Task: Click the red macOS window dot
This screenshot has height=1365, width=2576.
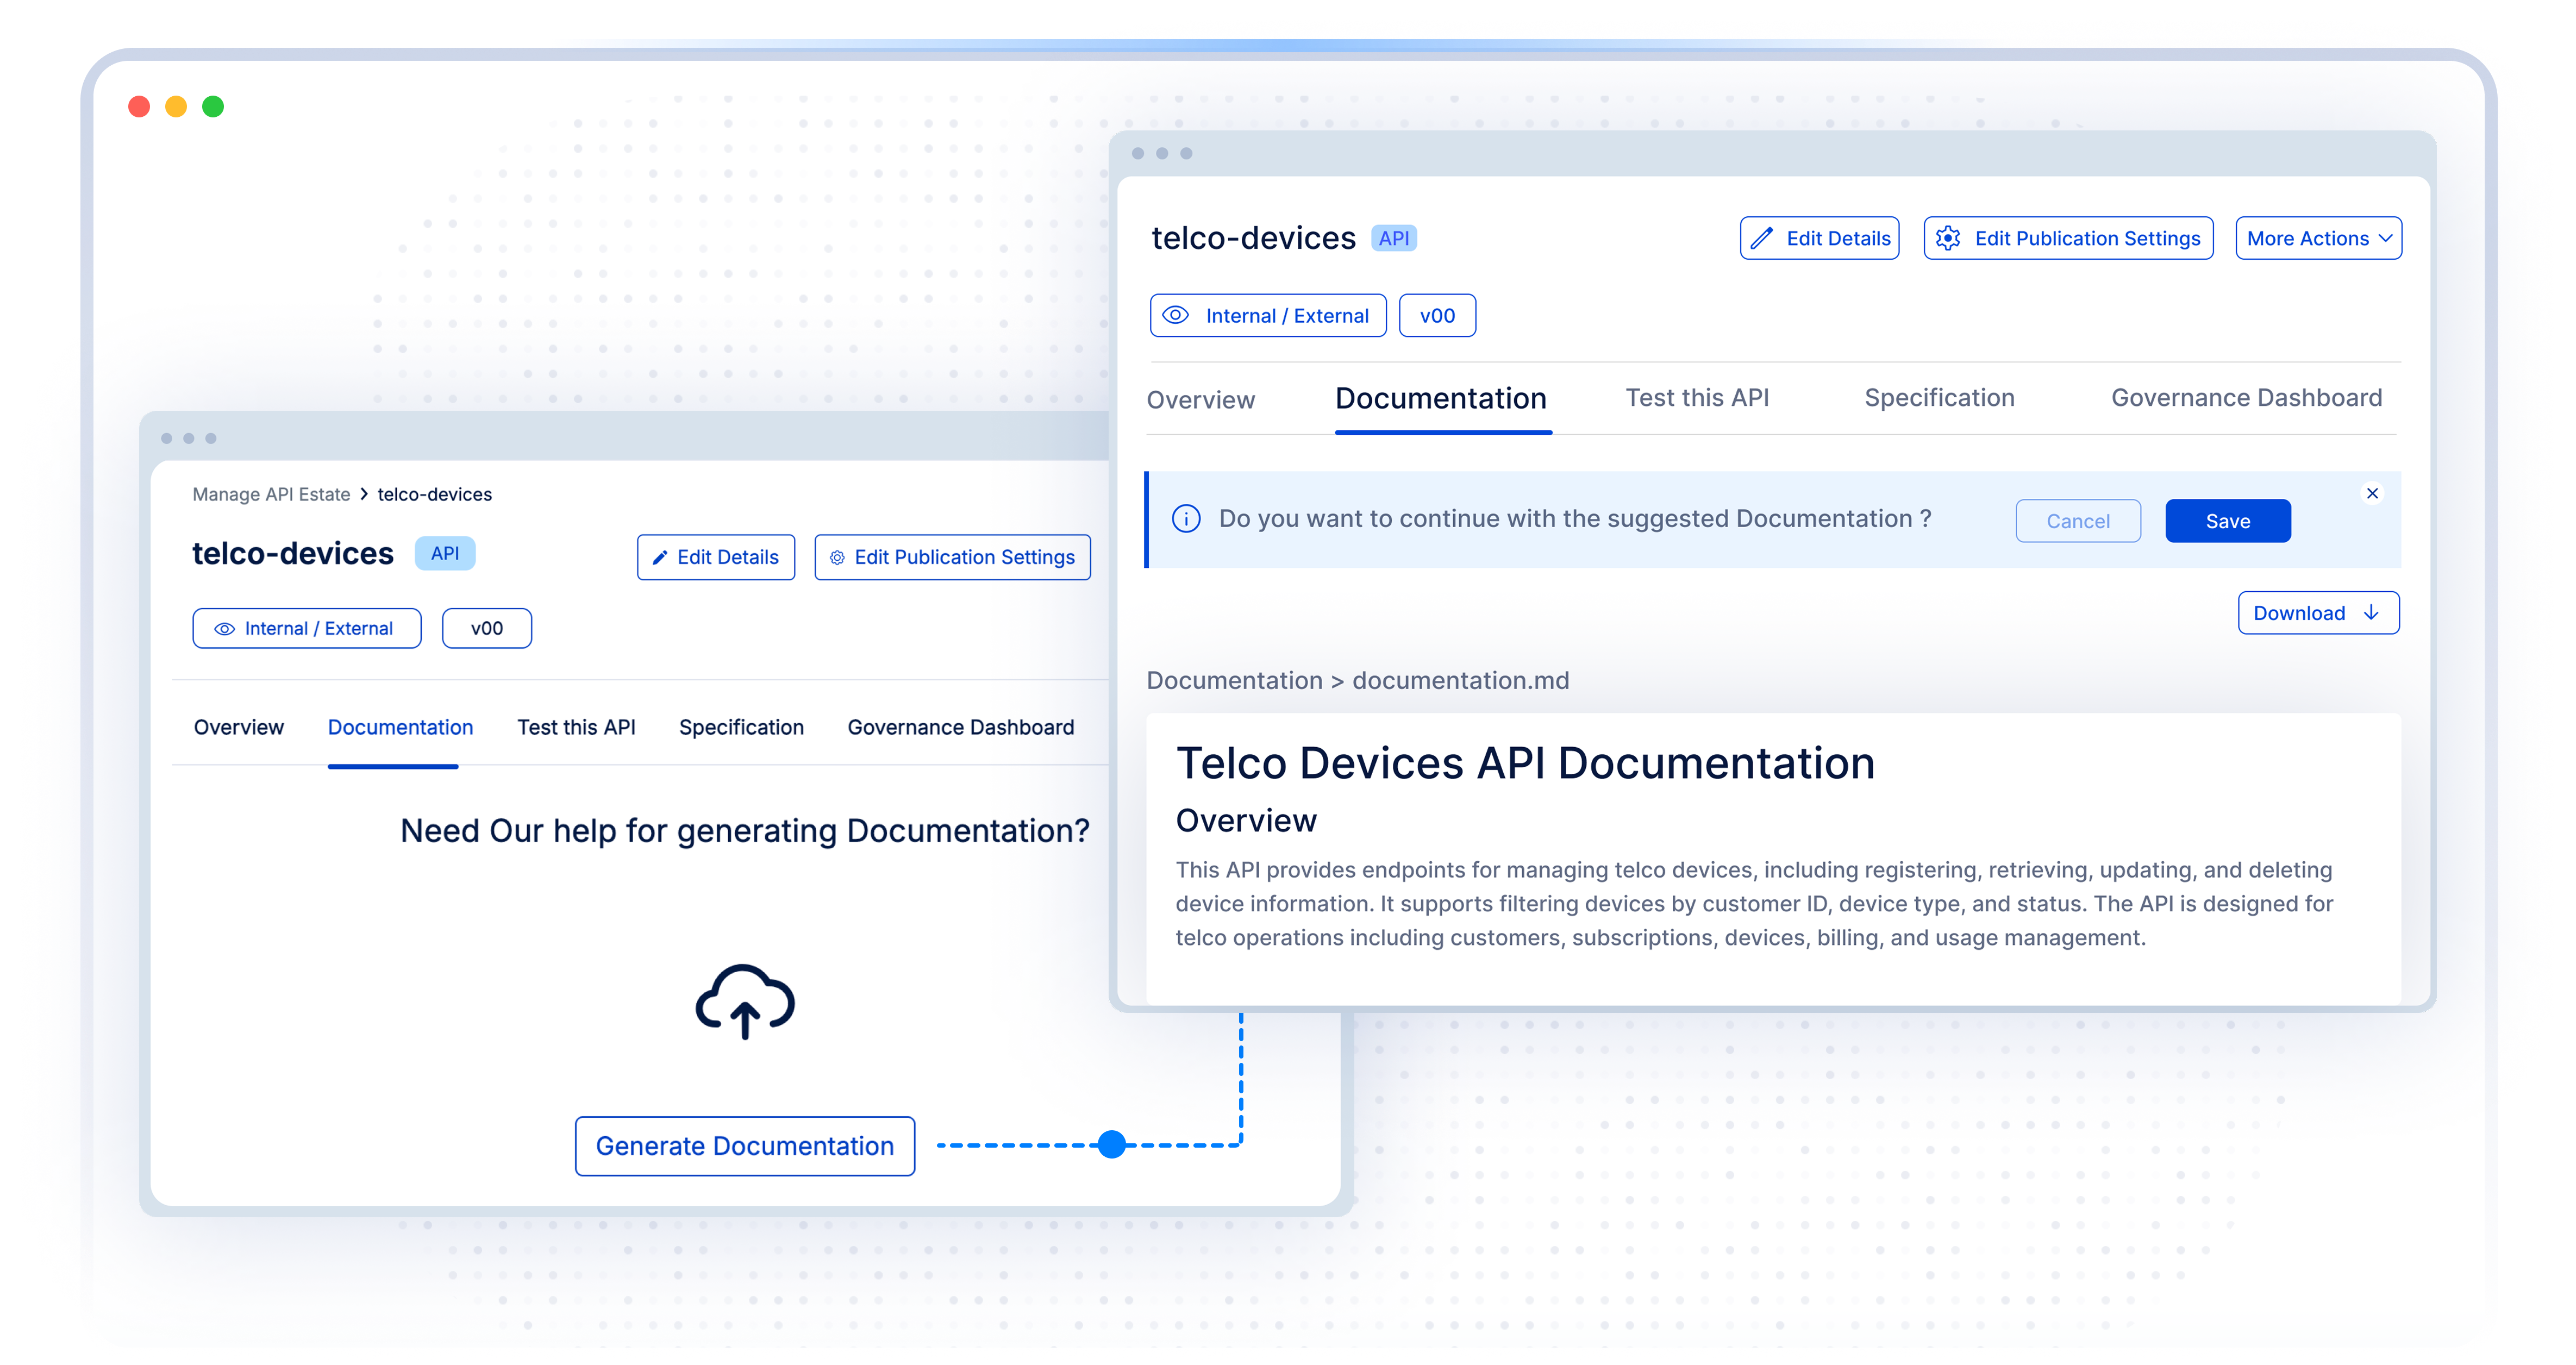Action: (139, 106)
